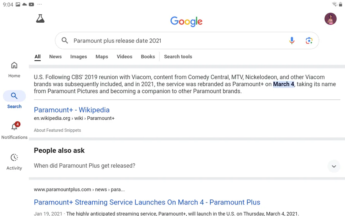Click the magnifier icon in search box
The width and height of the screenshot is (345, 216).
65,41
